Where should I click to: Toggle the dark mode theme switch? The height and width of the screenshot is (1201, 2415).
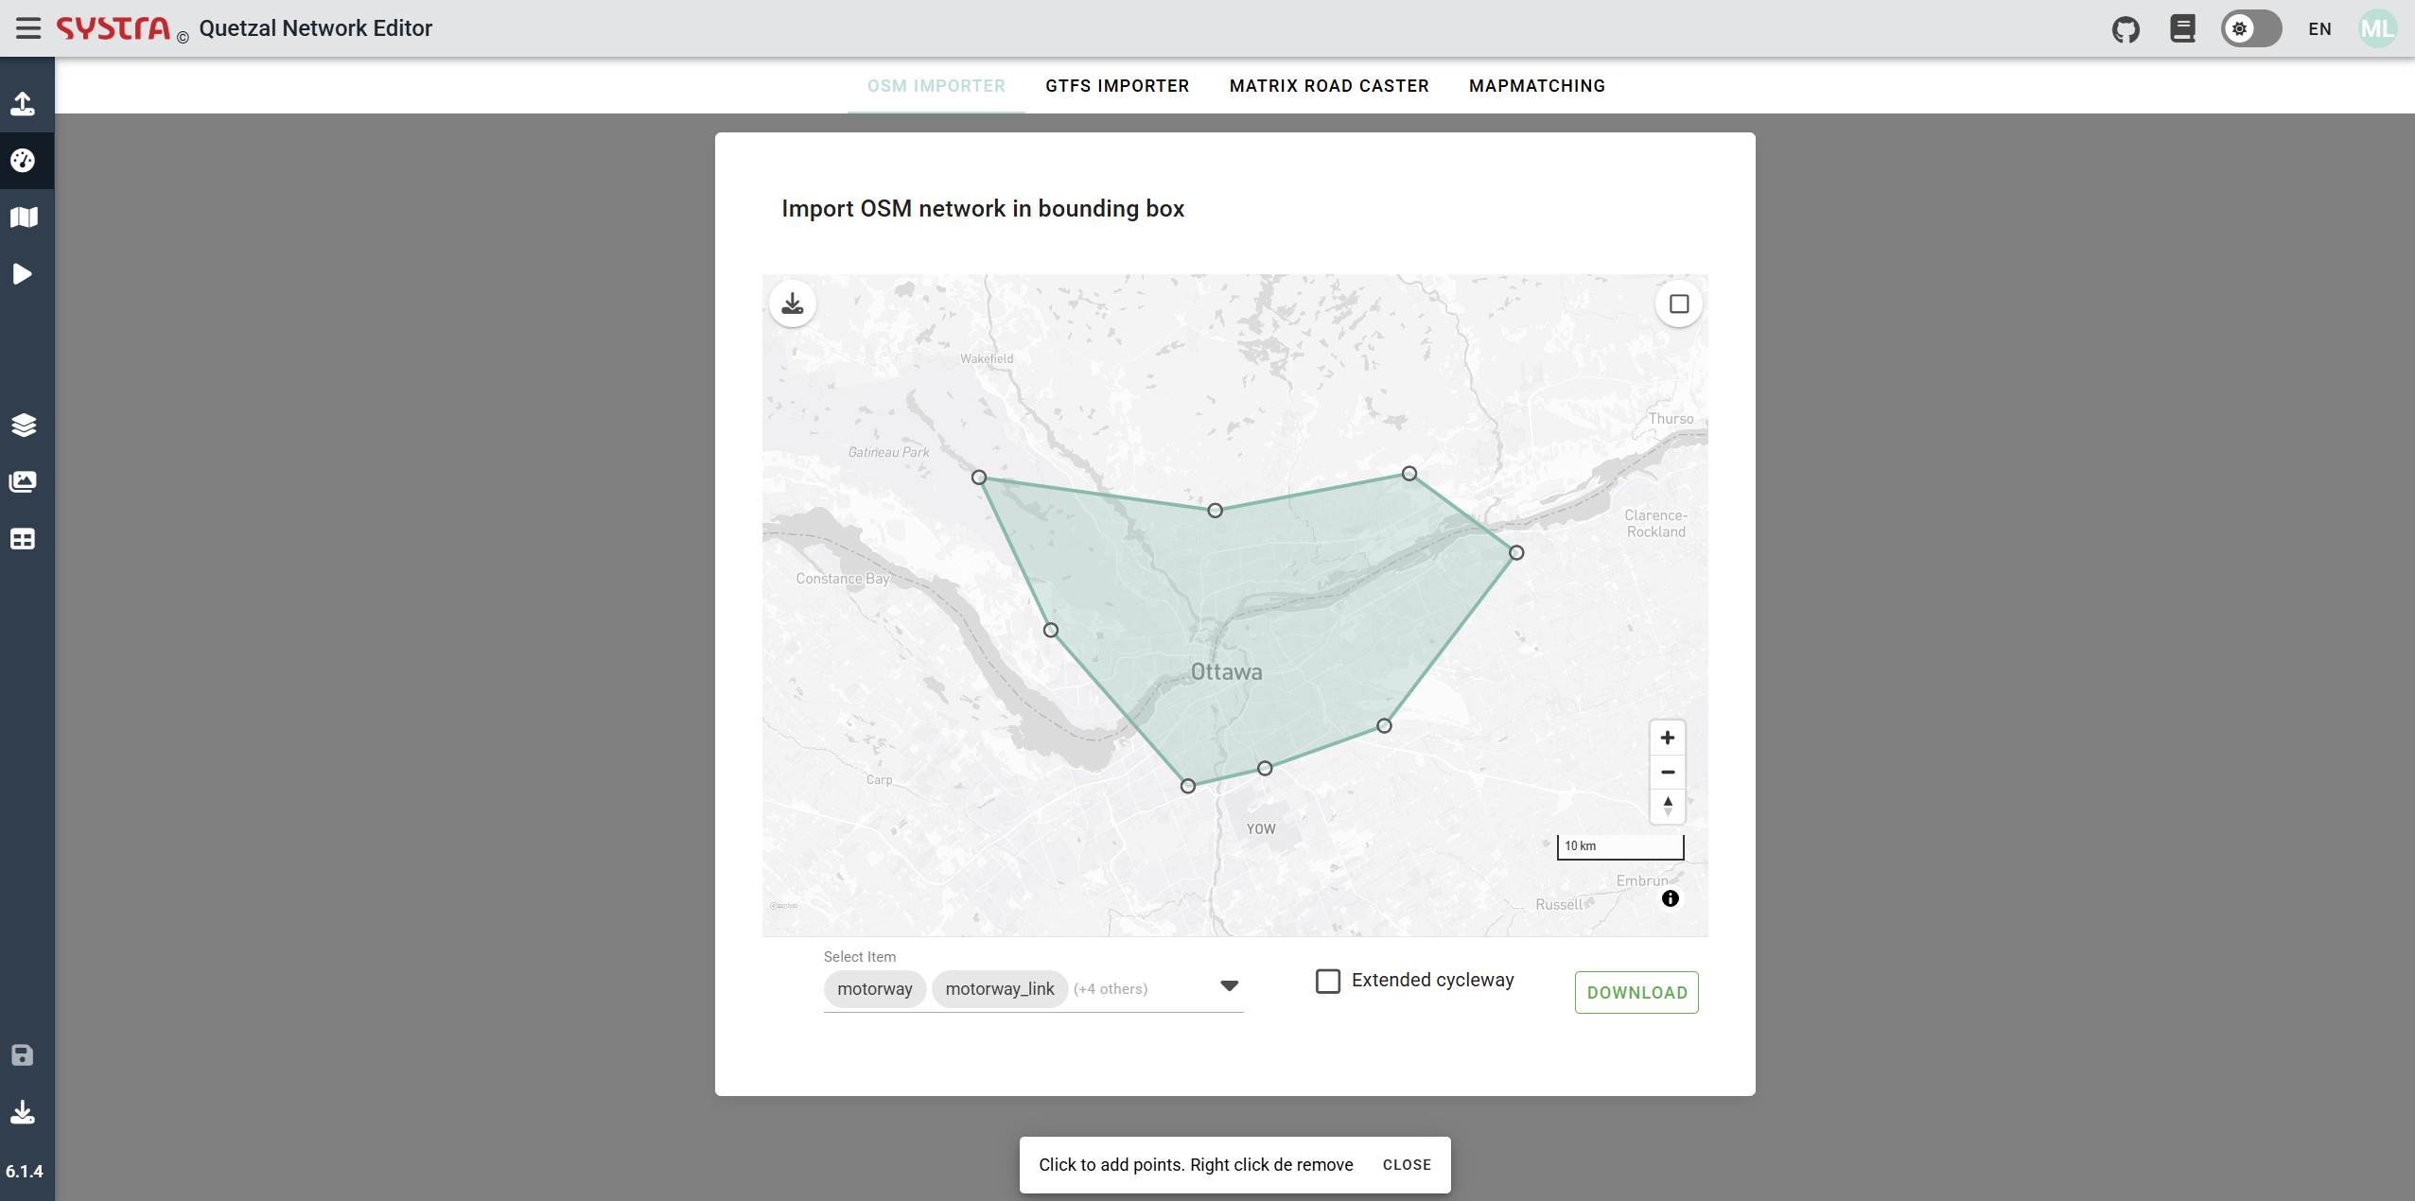(2251, 28)
